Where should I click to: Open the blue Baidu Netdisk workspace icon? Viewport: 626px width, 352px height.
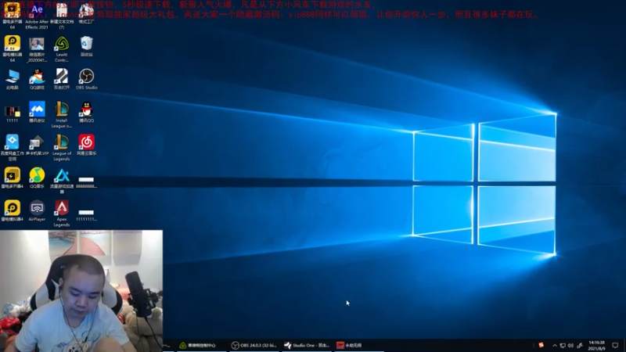[13, 148]
